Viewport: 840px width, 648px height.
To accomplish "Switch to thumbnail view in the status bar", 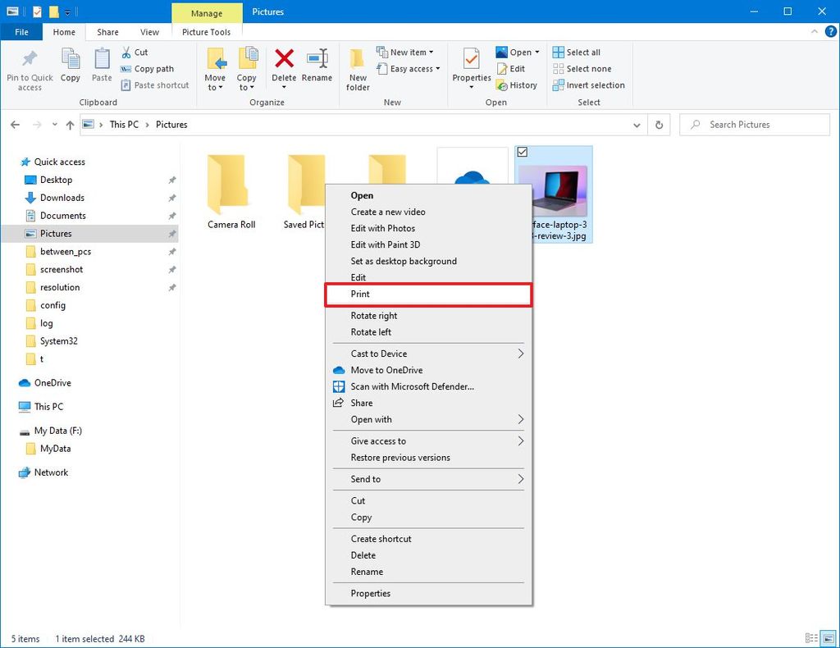I will (x=829, y=638).
